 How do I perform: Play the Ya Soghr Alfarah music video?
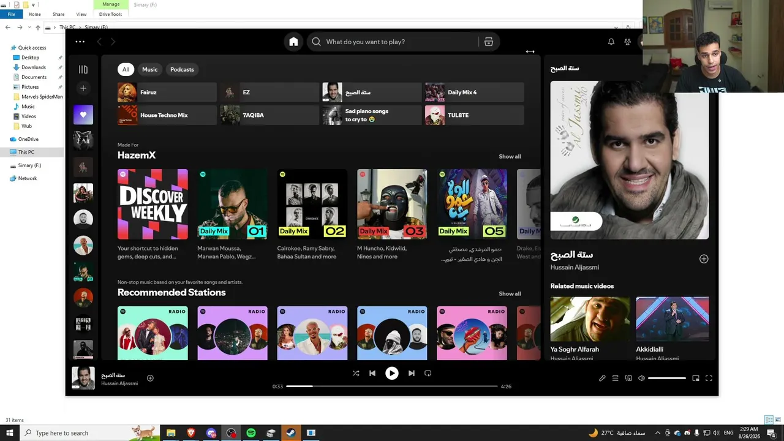(x=590, y=319)
